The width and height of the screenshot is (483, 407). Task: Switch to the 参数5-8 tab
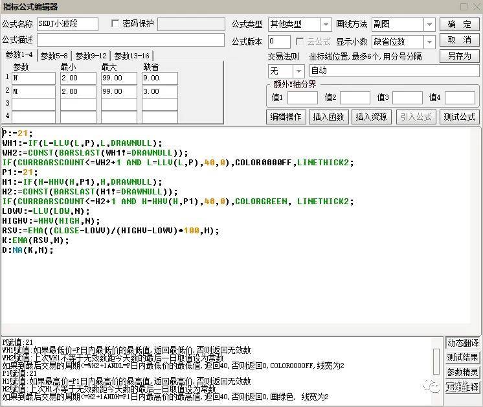(x=54, y=56)
